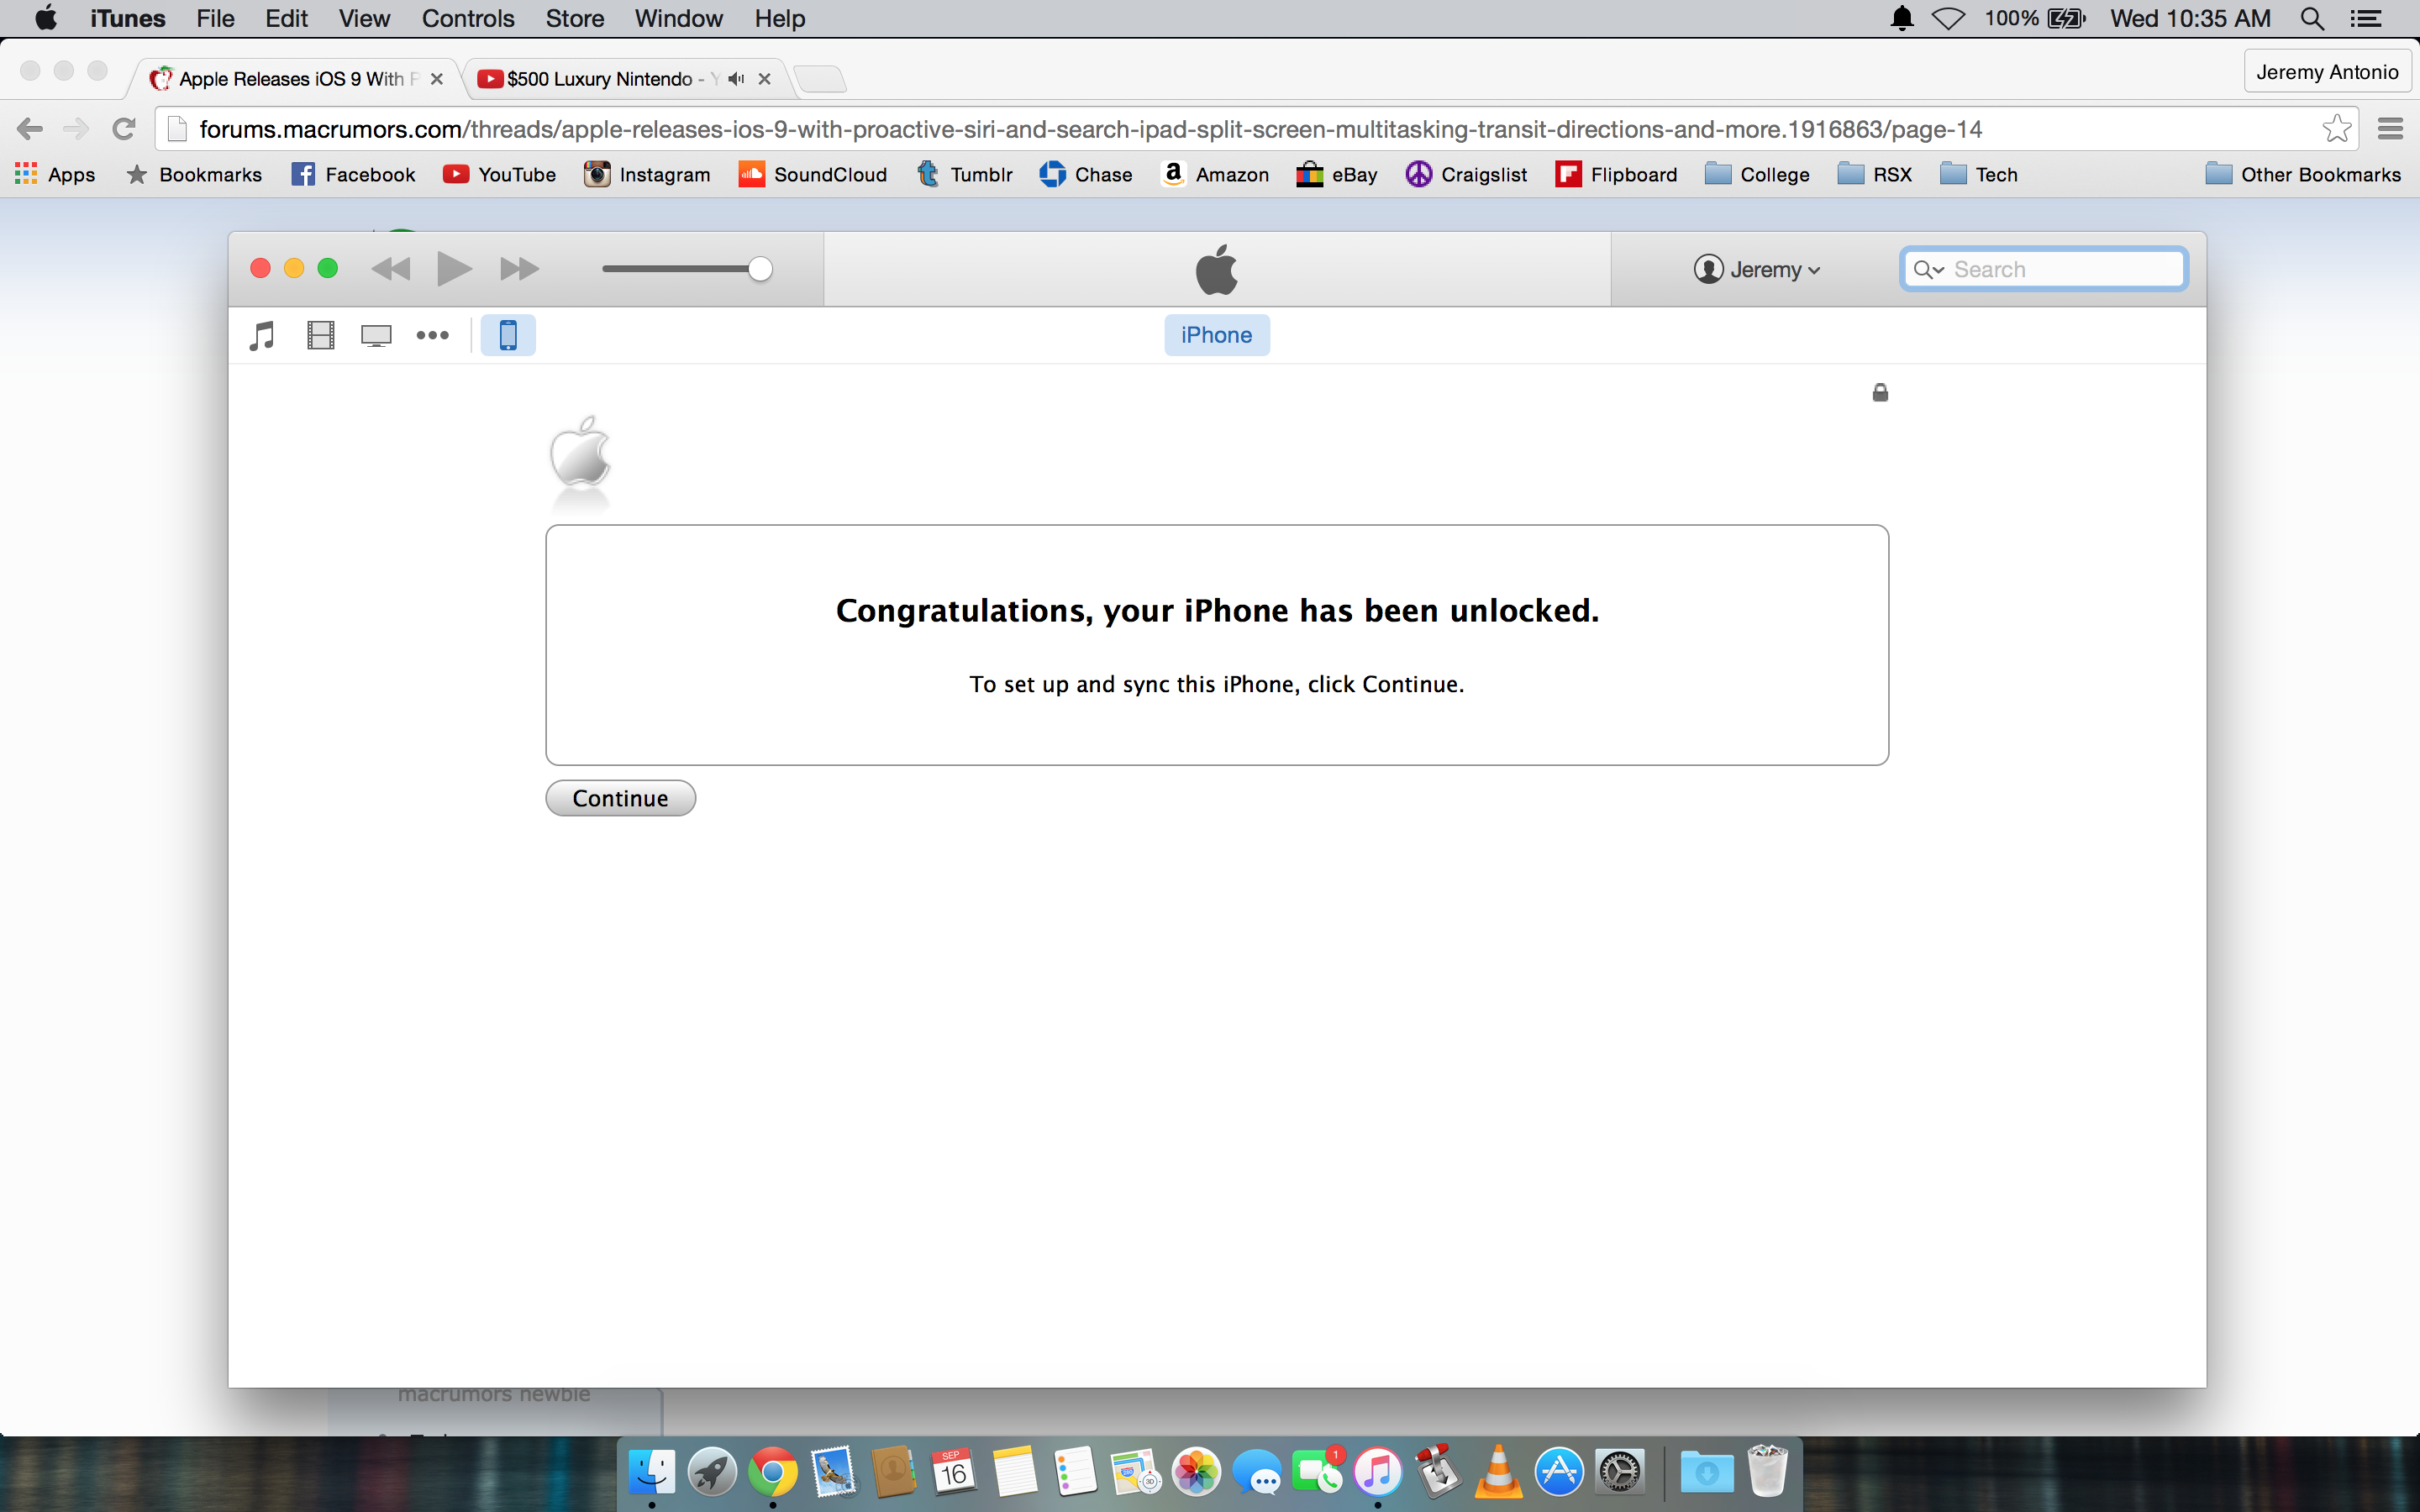Open the Movies library icon
Image resolution: width=2420 pixels, height=1512 pixels.
320,335
